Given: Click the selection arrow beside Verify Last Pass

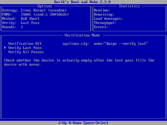Looking at the screenshot, I should pos(5,48).
